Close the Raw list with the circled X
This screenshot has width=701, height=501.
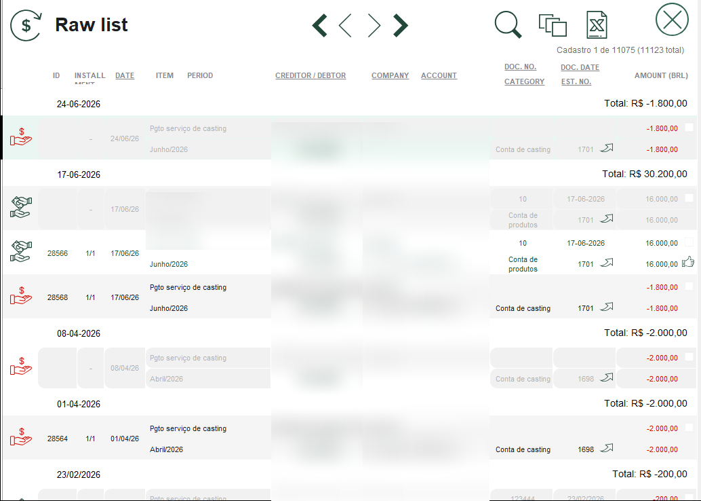pos(672,20)
